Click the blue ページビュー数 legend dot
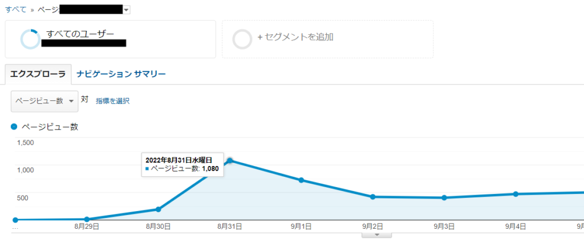584x239 pixels. (14, 127)
